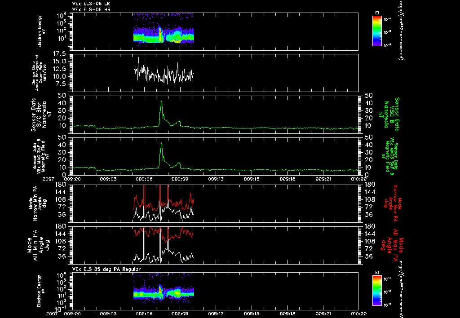Click the 'Mode Narrow Min PA Angle' label
The height and width of the screenshot is (318, 460).
38,203
